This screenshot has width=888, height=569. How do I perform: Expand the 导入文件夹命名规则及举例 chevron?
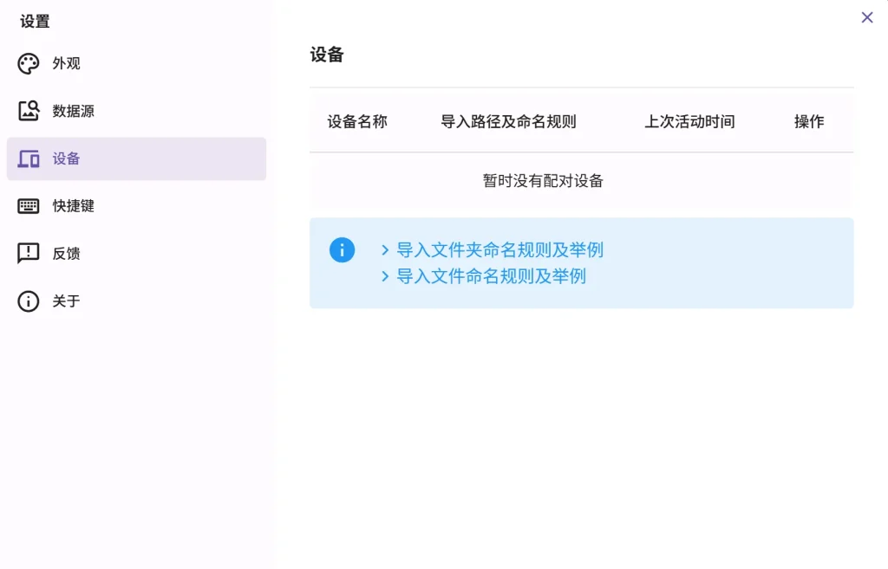385,250
